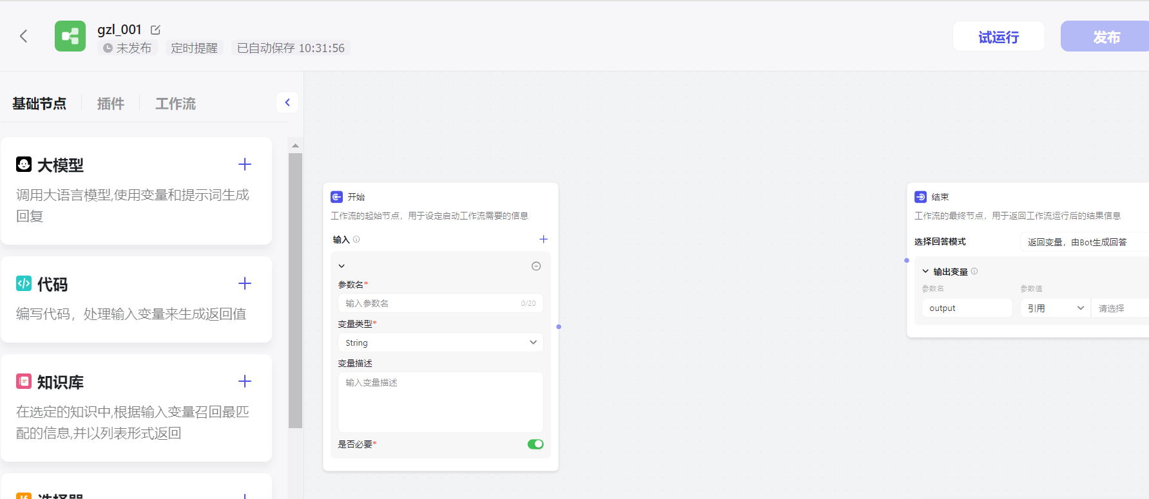This screenshot has height=499, width=1149.
Task: Go back with the left arrow icon
Action: pyautogui.click(x=24, y=36)
